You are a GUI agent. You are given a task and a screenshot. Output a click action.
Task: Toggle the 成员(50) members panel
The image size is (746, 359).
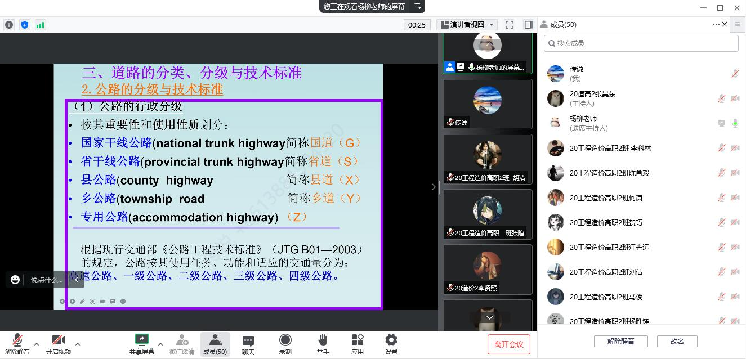pos(215,344)
